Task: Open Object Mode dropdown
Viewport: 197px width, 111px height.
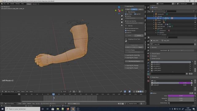Action: coord(11,92)
